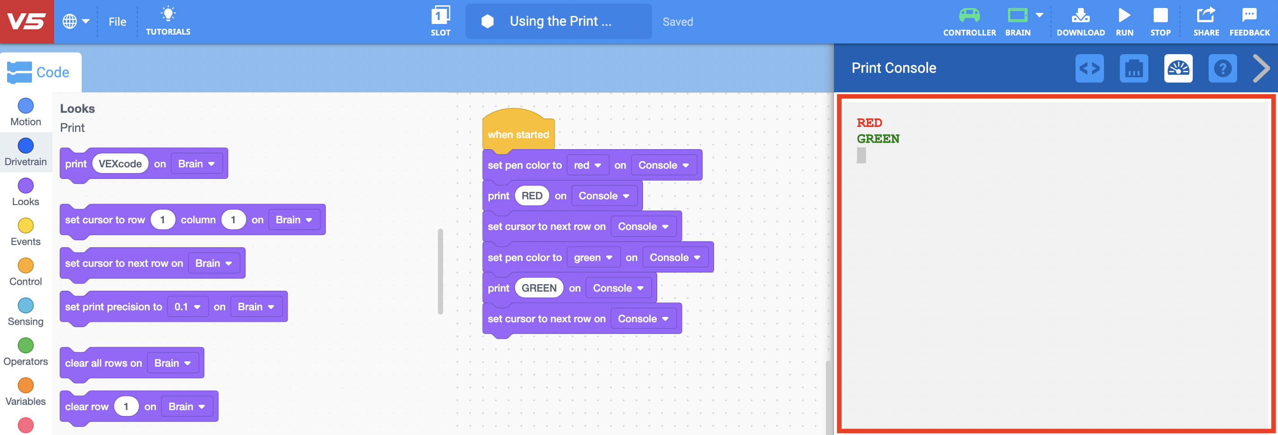
Task: Stop the running program
Action: click(x=1160, y=21)
